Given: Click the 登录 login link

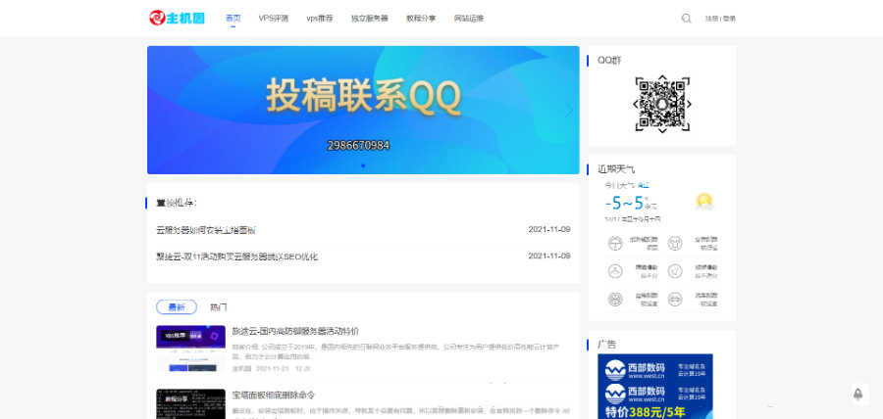Looking at the screenshot, I should pyautogui.click(x=729, y=18).
